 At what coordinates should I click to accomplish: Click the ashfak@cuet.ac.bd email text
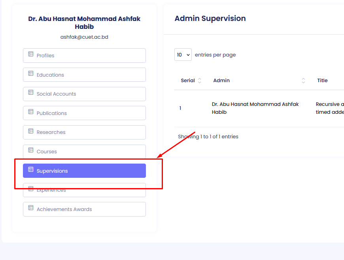pyautogui.click(x=84, y=37)
